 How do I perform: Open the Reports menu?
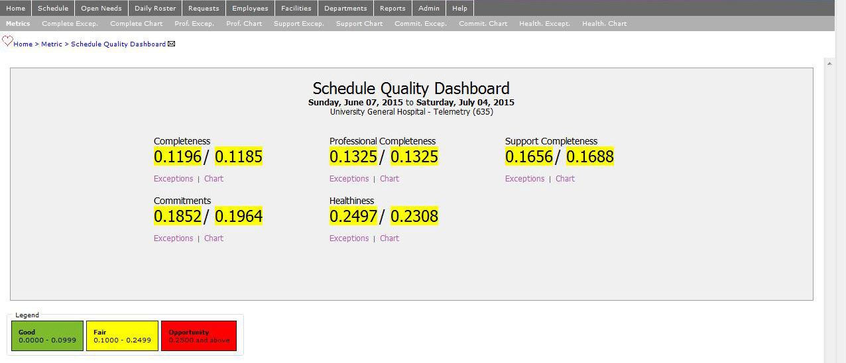[393, 9]
